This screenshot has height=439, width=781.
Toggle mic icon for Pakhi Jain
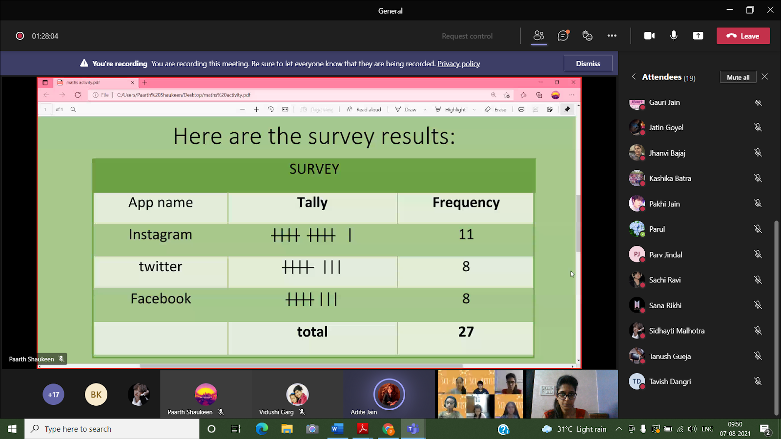(758, 203)
